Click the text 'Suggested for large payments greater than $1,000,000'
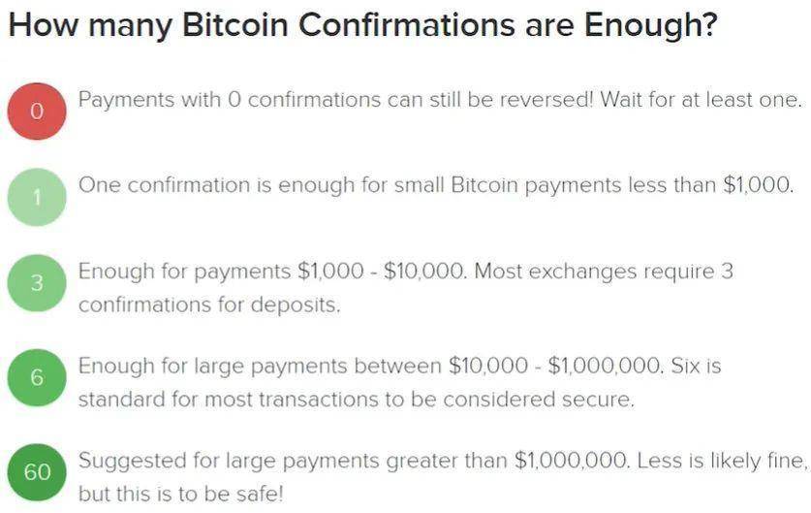811x513 pixels. (x=354, y=461)
